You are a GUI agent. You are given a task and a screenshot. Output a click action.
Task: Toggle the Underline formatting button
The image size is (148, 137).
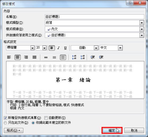[x=65, y=48]
